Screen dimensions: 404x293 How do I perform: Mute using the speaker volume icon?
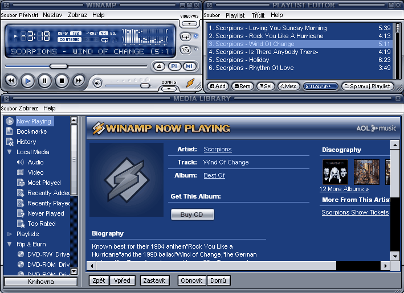(x=97, y=83)
